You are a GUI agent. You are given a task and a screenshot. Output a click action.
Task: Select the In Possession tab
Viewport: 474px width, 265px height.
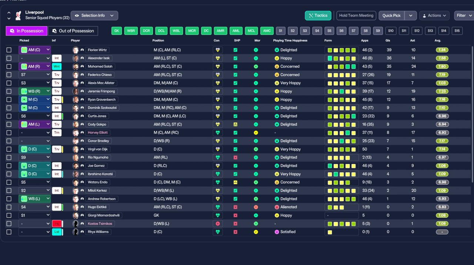click(27, 31)
